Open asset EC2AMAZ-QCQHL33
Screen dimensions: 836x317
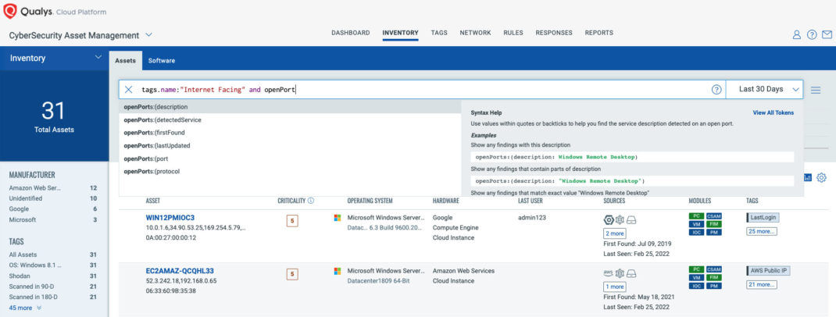pos(180,271)
